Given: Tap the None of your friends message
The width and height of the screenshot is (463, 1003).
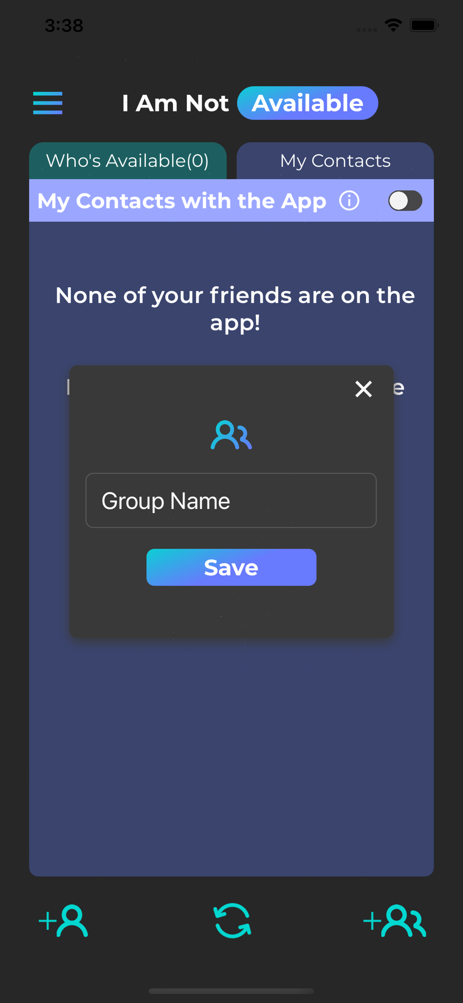Looking at the screenshot, I should (x=235, y=308).
